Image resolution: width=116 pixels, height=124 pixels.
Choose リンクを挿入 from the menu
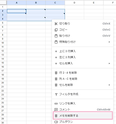[x=83, y=103]
